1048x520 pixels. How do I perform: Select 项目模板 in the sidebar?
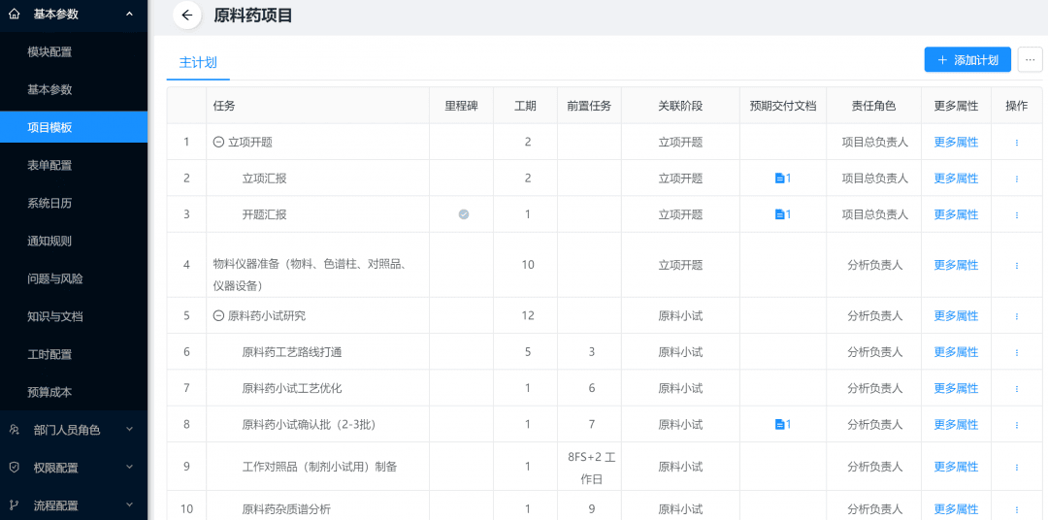tap(74, 127)
